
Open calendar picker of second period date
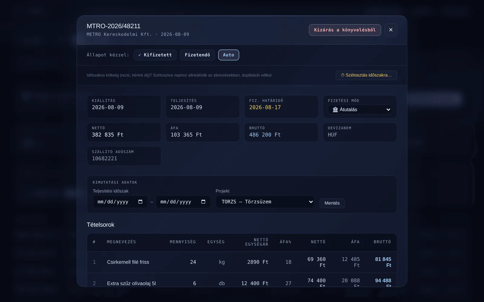203,202
